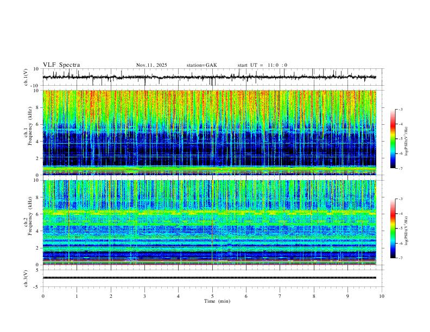Click the '8' tick on time axis
Viewport: 430px width, 332px height.
point(314,296)
